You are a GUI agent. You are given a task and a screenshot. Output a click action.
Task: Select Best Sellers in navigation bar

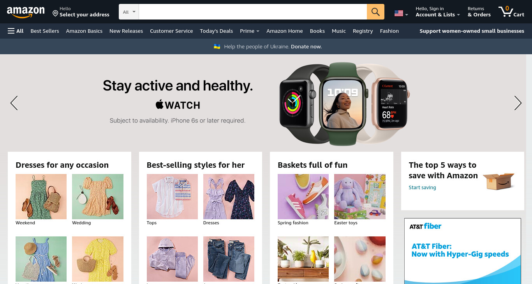click(45, 31)
